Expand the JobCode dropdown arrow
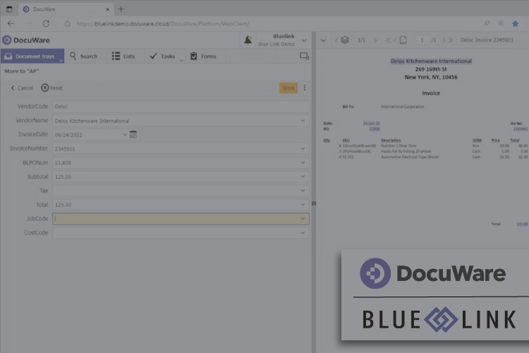529x353 pixels. 303,219
